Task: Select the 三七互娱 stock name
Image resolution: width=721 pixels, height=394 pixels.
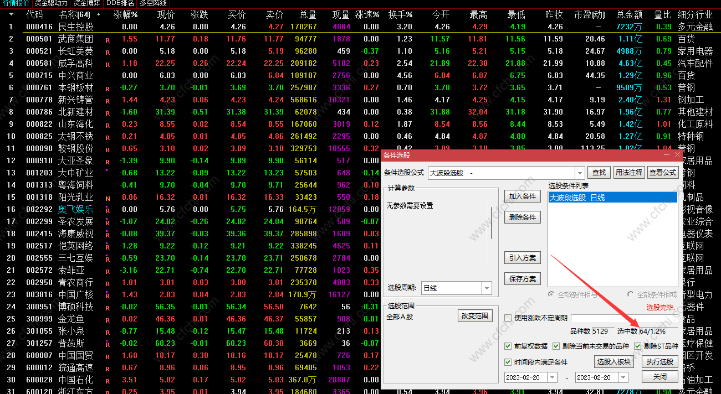Action: pos(76,258)
